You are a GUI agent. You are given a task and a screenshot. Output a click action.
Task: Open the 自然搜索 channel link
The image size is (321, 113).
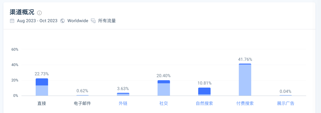click(x=204, y=103)
